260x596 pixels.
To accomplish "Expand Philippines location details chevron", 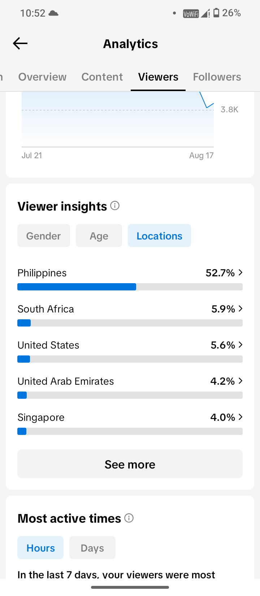I will 240,272.
